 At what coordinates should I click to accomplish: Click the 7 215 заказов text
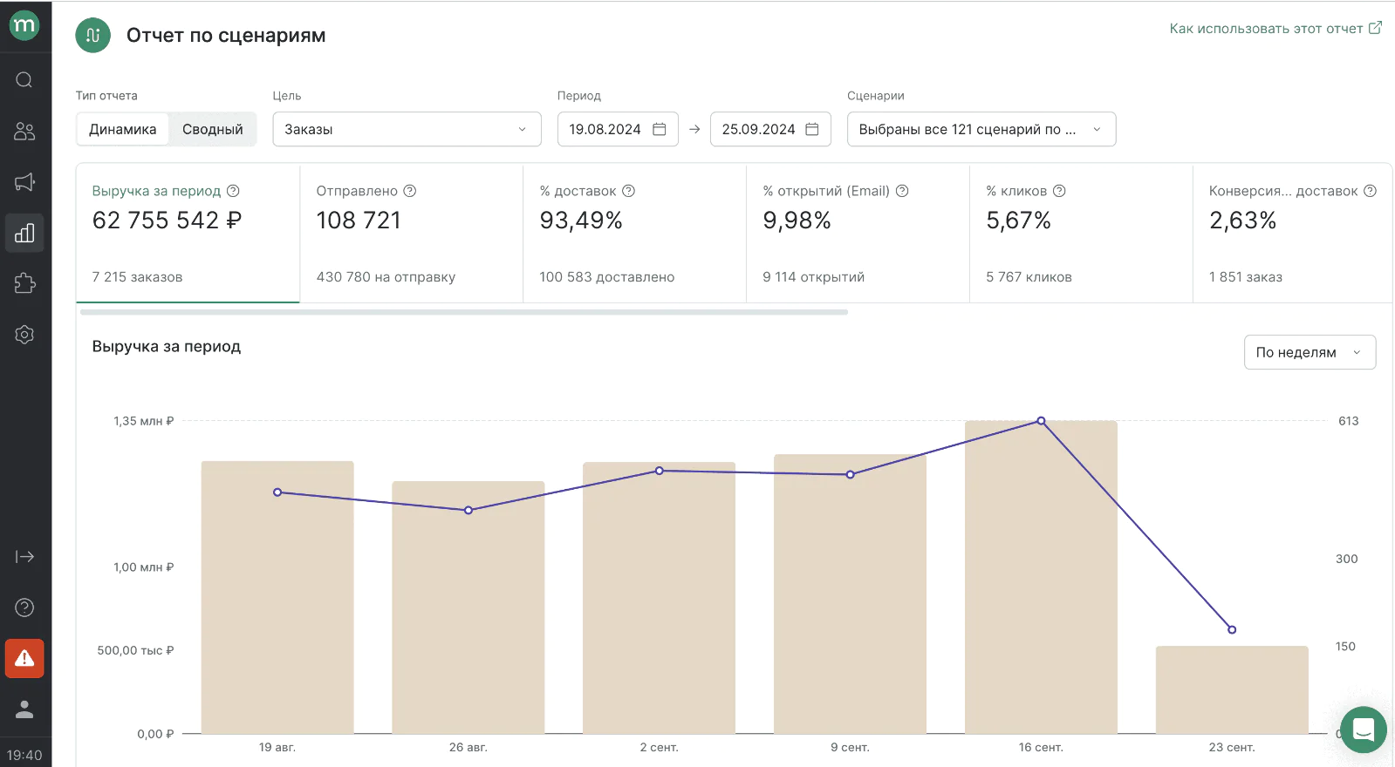(x=137, y=277)
